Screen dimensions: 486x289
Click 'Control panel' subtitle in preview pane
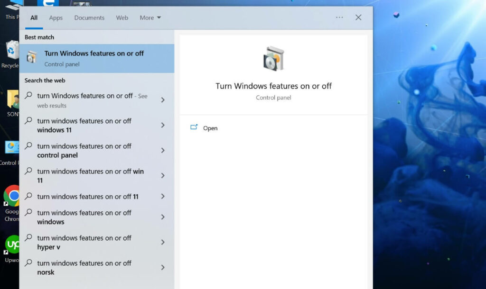(x=273, y=98)
